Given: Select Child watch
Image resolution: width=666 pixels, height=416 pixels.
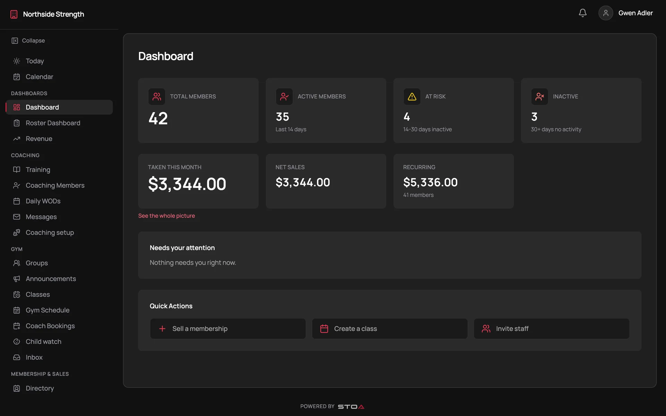Looking at the screenshot, I should click(x=59, y=341).
